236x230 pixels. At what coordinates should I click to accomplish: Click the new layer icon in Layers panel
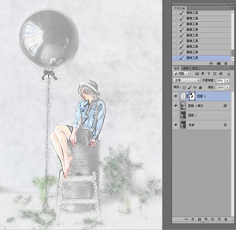coord(219,219)
